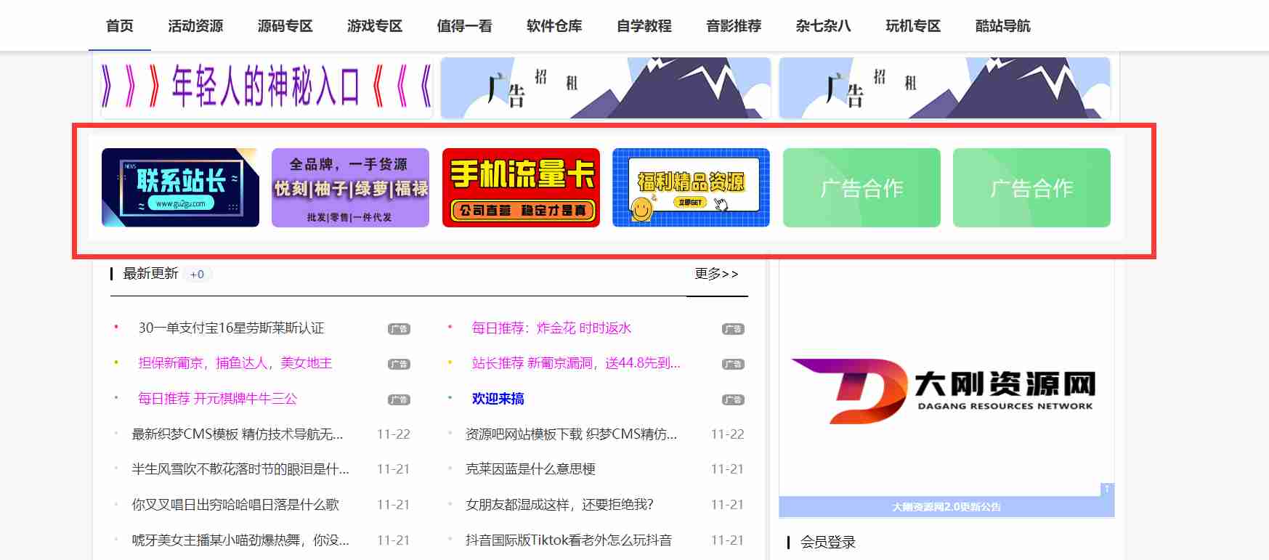Open 最新织梦CMS模板 article link

coord(237,434)
